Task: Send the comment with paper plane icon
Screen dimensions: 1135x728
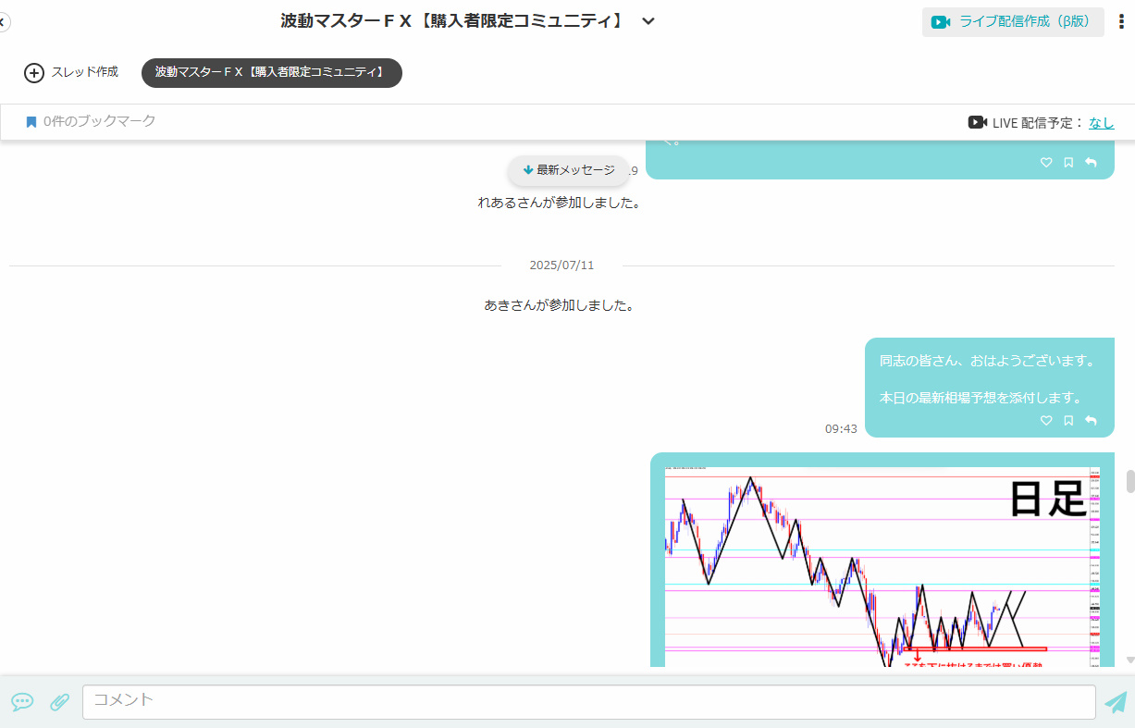Action: click(x=1116, y=702)
